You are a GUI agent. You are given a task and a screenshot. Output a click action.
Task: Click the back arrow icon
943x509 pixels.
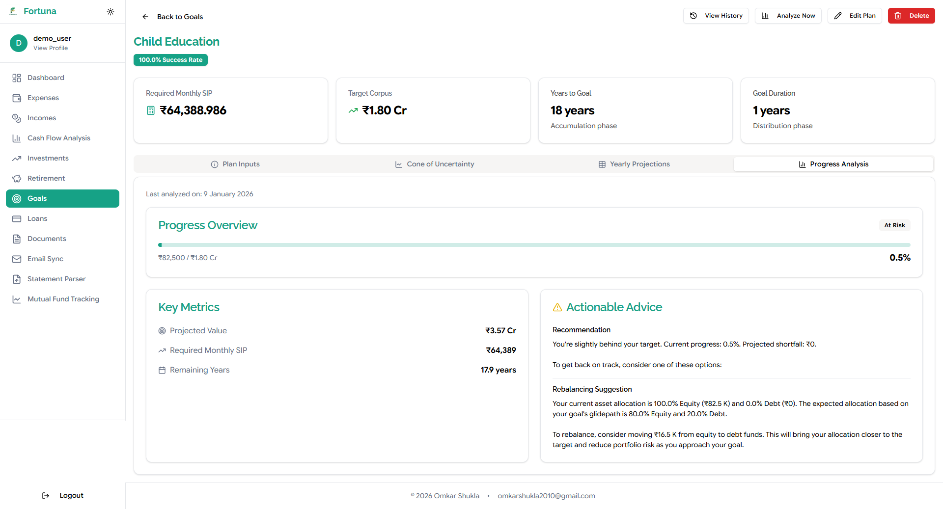tap(145, 17)
